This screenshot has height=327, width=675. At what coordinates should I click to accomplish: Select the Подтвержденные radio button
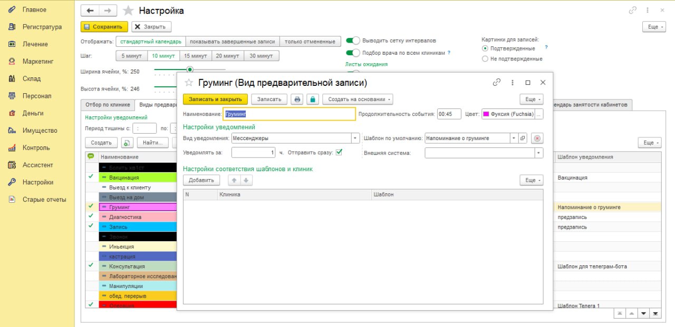click(485, 48)
